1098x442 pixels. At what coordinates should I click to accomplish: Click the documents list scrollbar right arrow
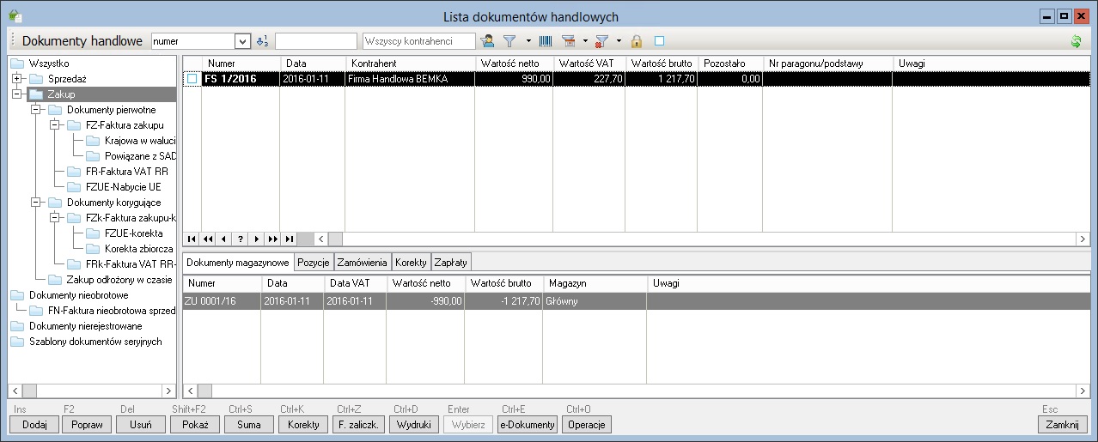tap(1083, 239)
